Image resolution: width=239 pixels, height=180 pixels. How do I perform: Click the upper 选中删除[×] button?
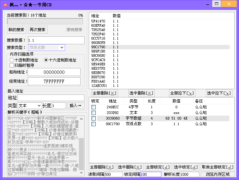pos(141,93)
